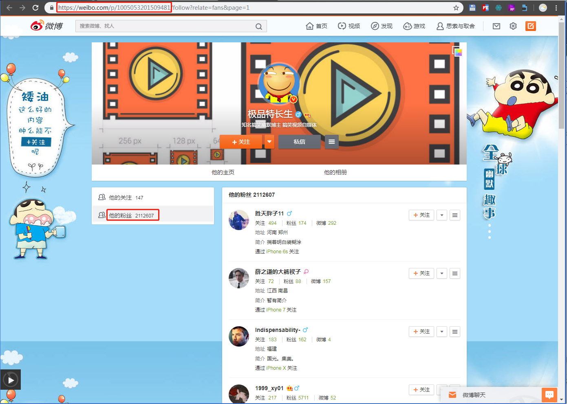Open 发现 in the top navigation
This screenshot has height=404, width=567.
tap(382, 26)
